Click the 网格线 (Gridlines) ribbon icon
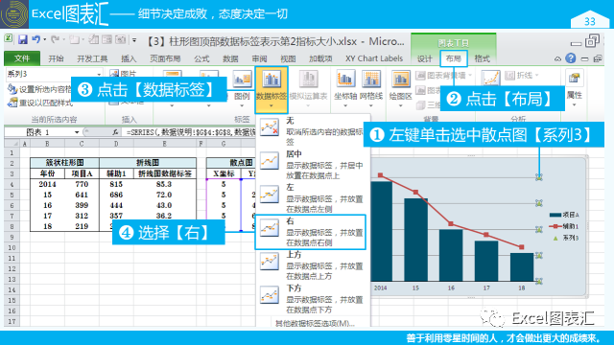The height and width of the screenshot is (345, 614). [x=371, y=80]
